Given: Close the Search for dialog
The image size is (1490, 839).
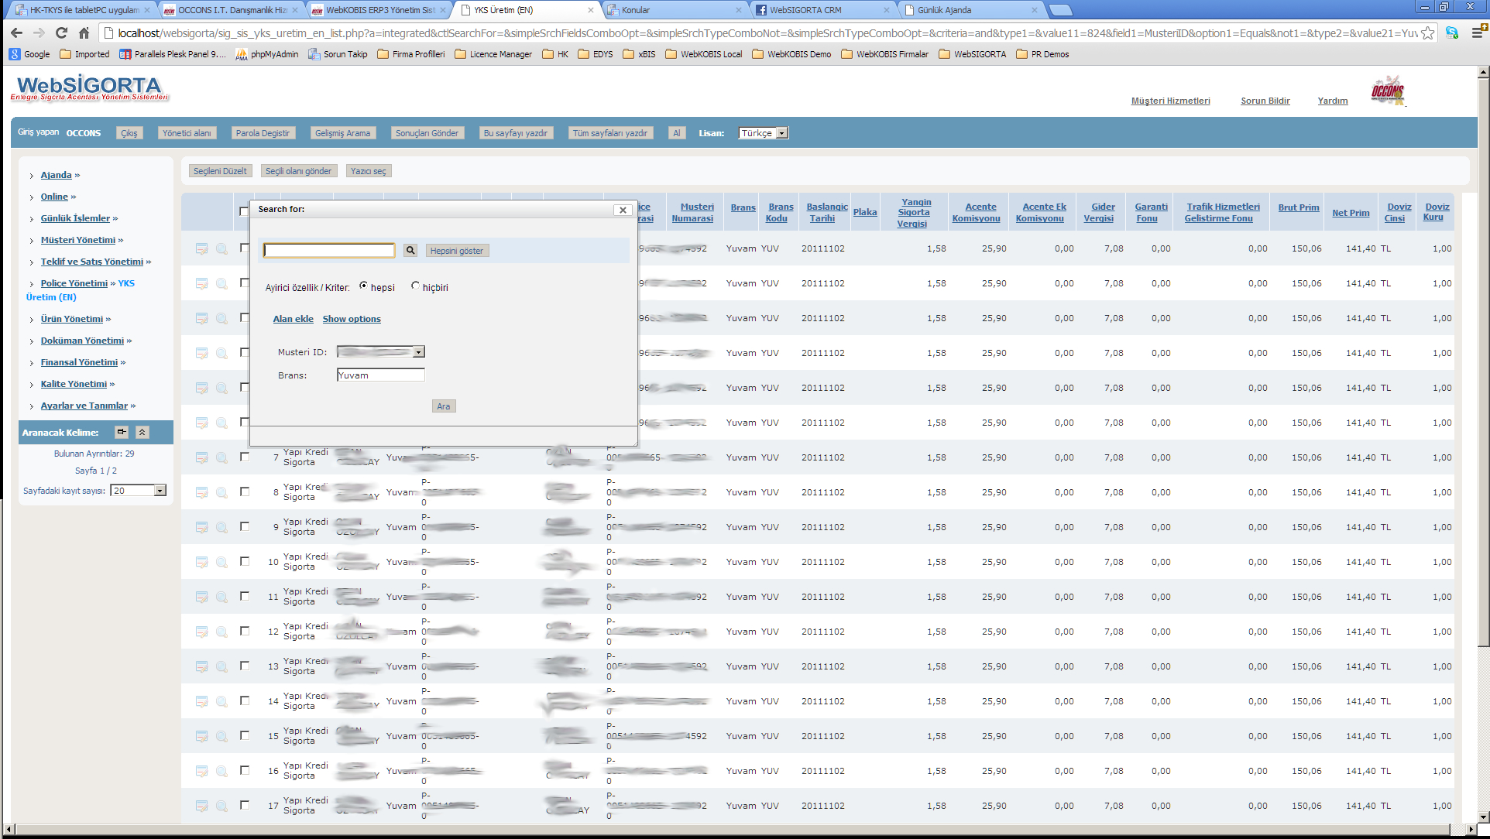Looking at the screenshot, I should point(623,210).
